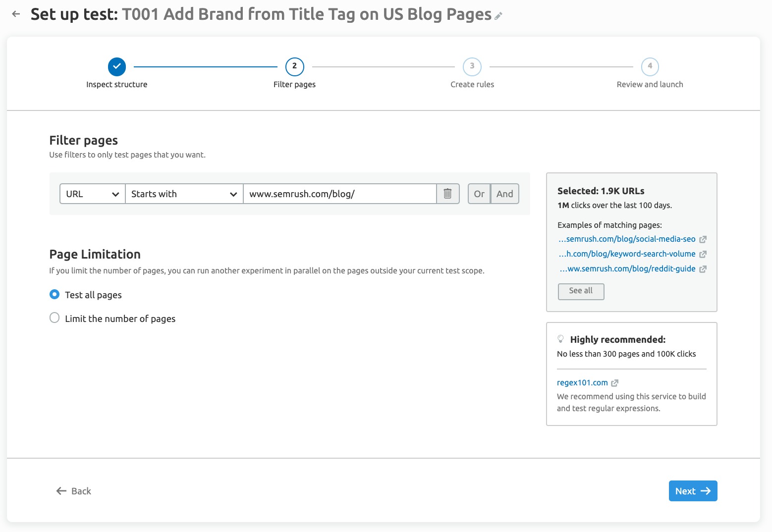772x532 pixels.
Task: Open keyword-search-volume page via external link icon
Action: (x=703, y=254)
